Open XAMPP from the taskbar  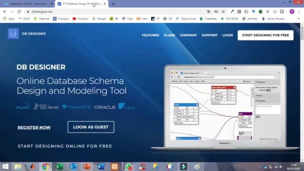114,167
